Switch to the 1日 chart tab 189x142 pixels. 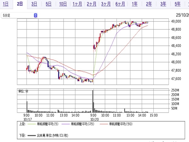click(x=6, y=4)
